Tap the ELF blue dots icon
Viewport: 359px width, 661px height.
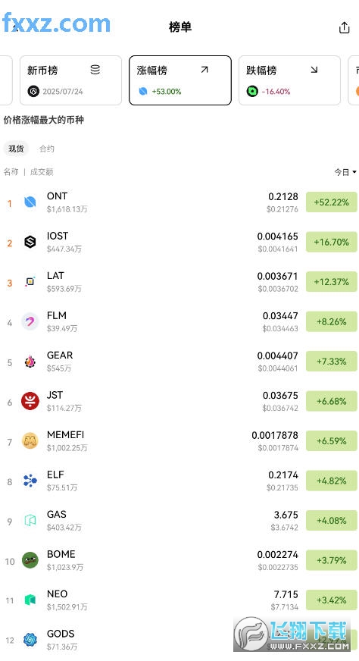pyautogui.click(x=30, y=481)
